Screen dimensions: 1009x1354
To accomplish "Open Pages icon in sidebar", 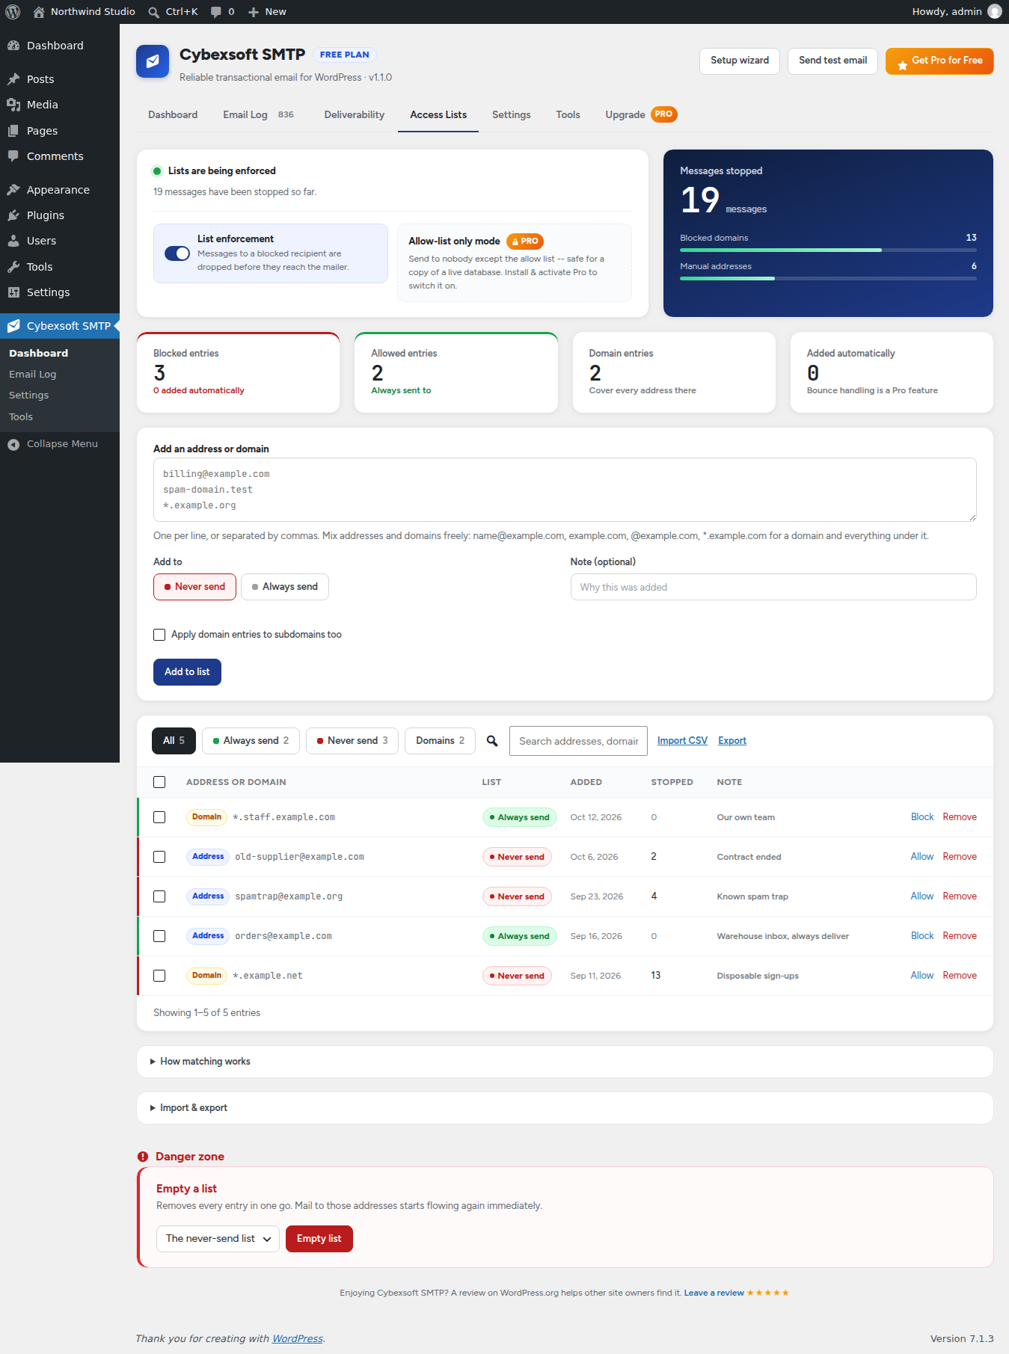I will click(x=13, y=131).
